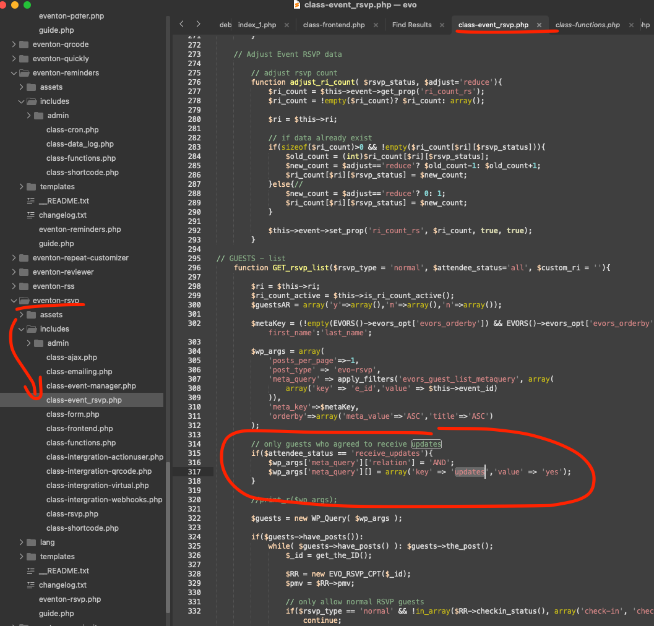Click text-file icon beside eventon-reminders changelog.txt
Viewport: 654px width, 626px height.
tap(31, 215)
